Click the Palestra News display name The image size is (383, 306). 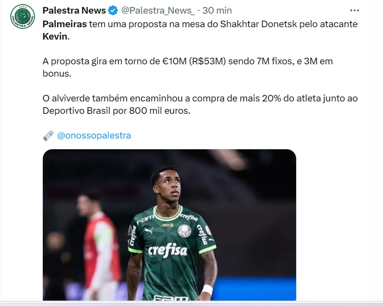pyautogui.click(x=74, y=11)
